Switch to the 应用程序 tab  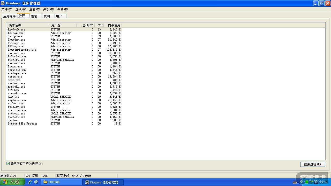point(9,16)
